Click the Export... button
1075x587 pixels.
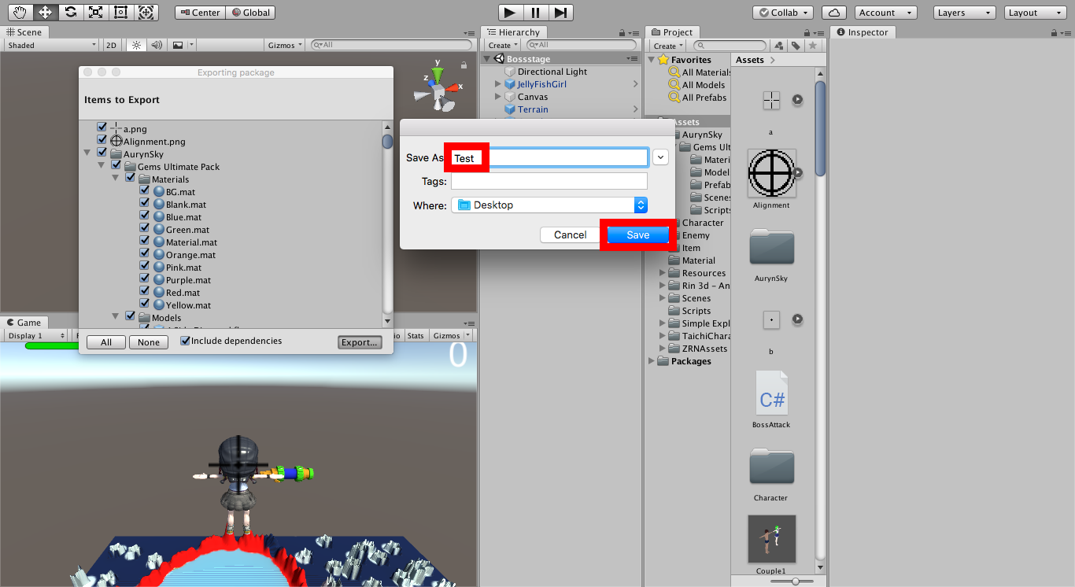tap(360, 342)
